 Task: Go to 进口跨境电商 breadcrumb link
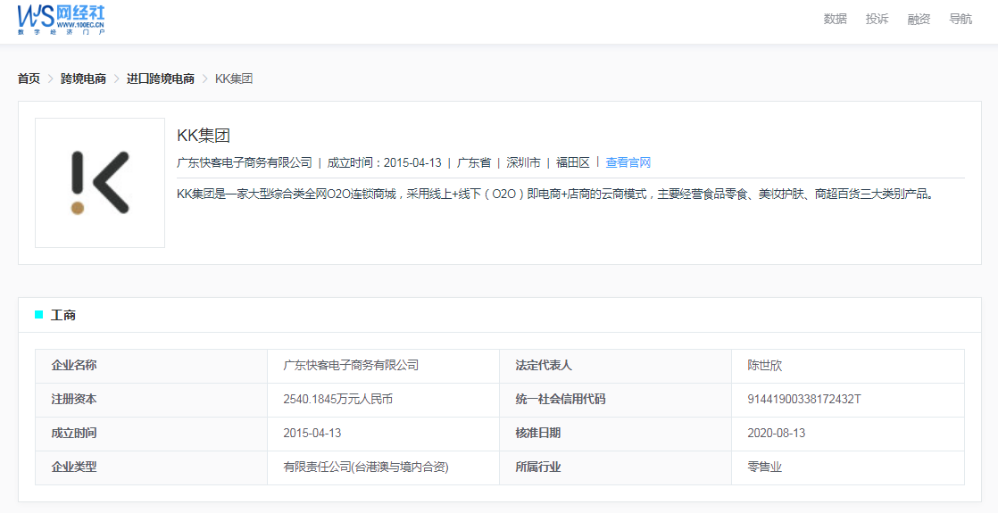tap(161, 79)
